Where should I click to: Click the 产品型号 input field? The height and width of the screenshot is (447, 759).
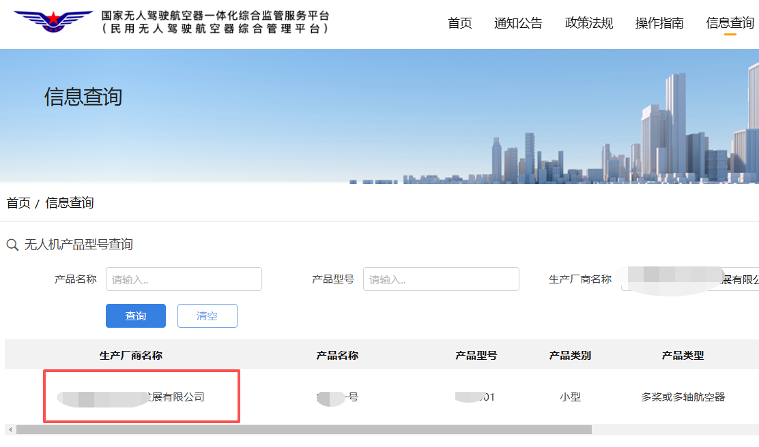pyautogui.click(x=441, y=279)
